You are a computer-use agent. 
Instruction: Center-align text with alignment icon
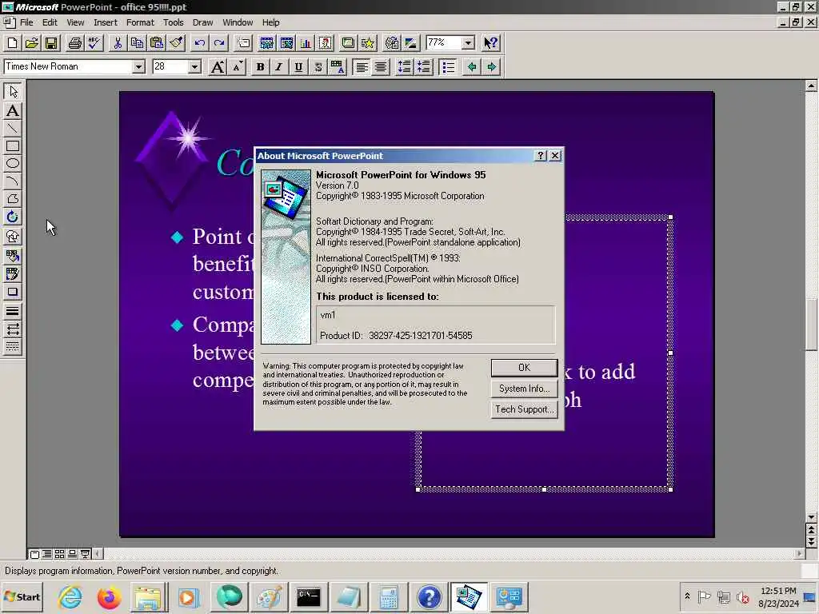pyautogui.click(x=381, y=67)
